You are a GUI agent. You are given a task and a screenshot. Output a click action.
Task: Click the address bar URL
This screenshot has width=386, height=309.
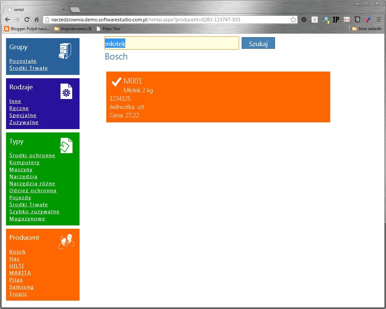(146, 20)
